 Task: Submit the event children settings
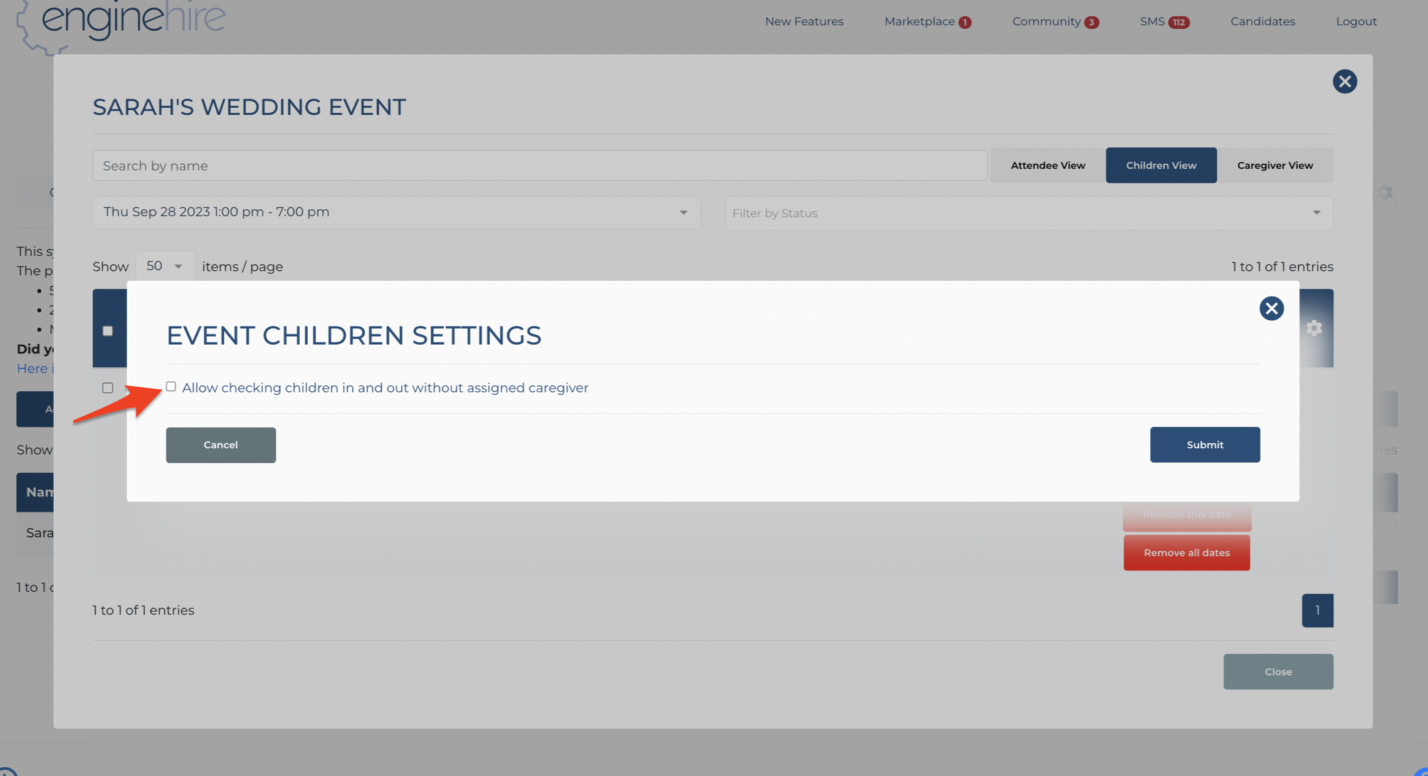[1205, 444]
